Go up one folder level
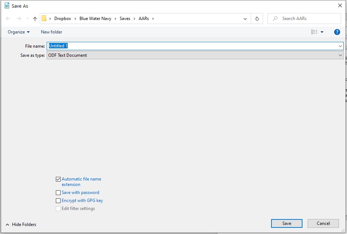The image size is (347, 234). (x=35, y=19)
